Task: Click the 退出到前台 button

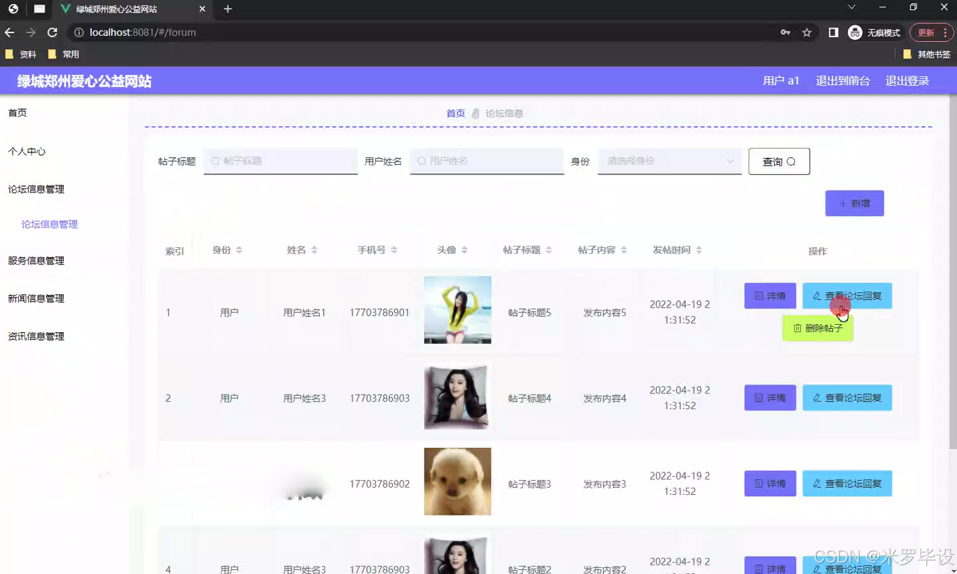Action: (x=842, y=80)
